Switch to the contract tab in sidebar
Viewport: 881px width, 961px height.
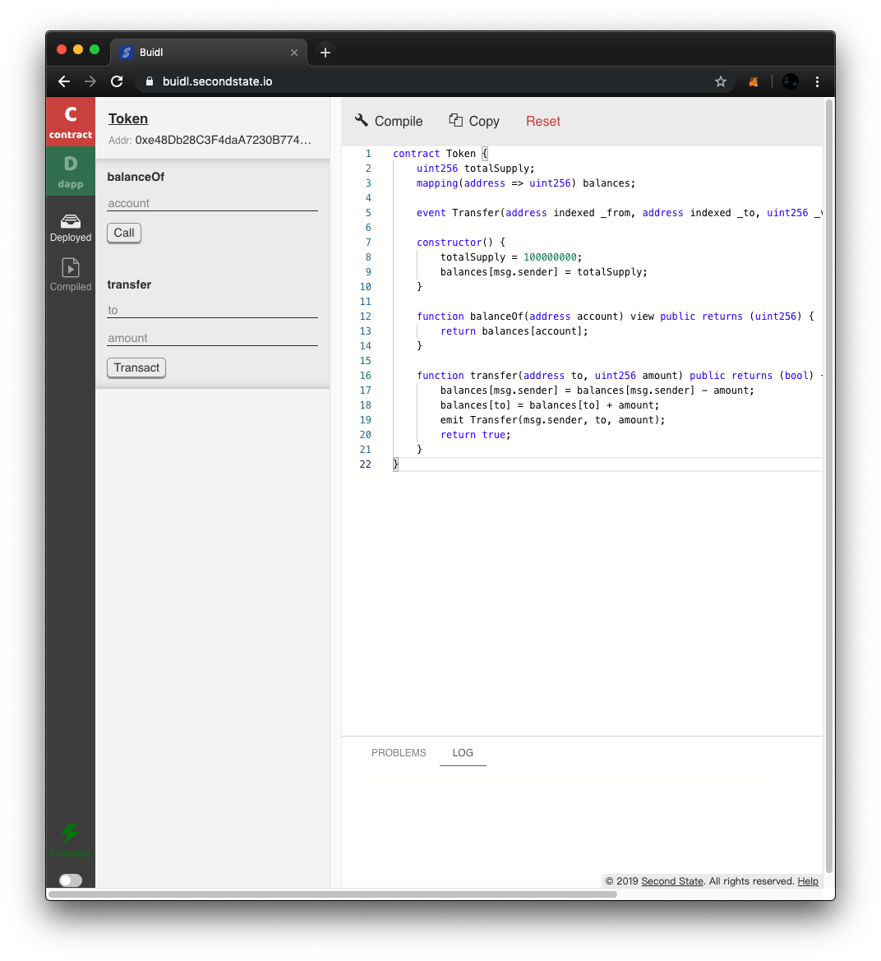coord(71,122)
